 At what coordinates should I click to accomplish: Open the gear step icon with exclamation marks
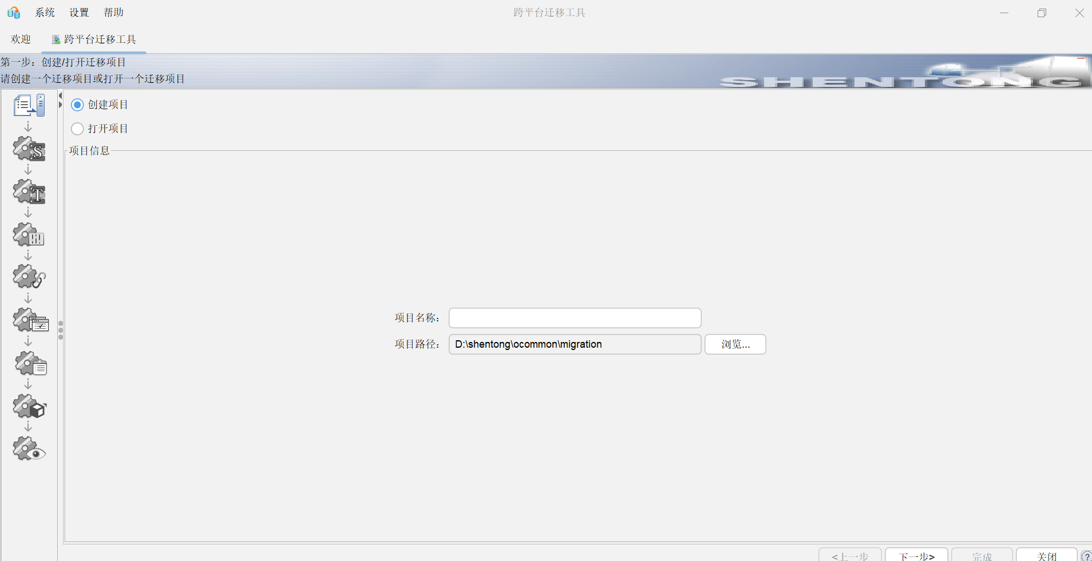[29, 234]
